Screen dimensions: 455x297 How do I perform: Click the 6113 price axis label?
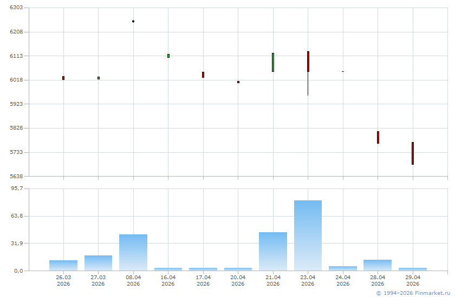click(16, 56)
